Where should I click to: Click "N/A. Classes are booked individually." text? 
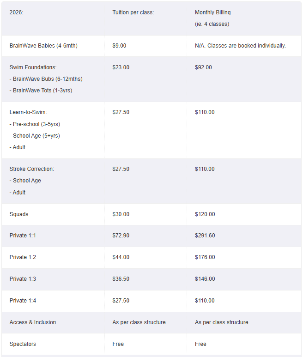[x=240, y=46]
